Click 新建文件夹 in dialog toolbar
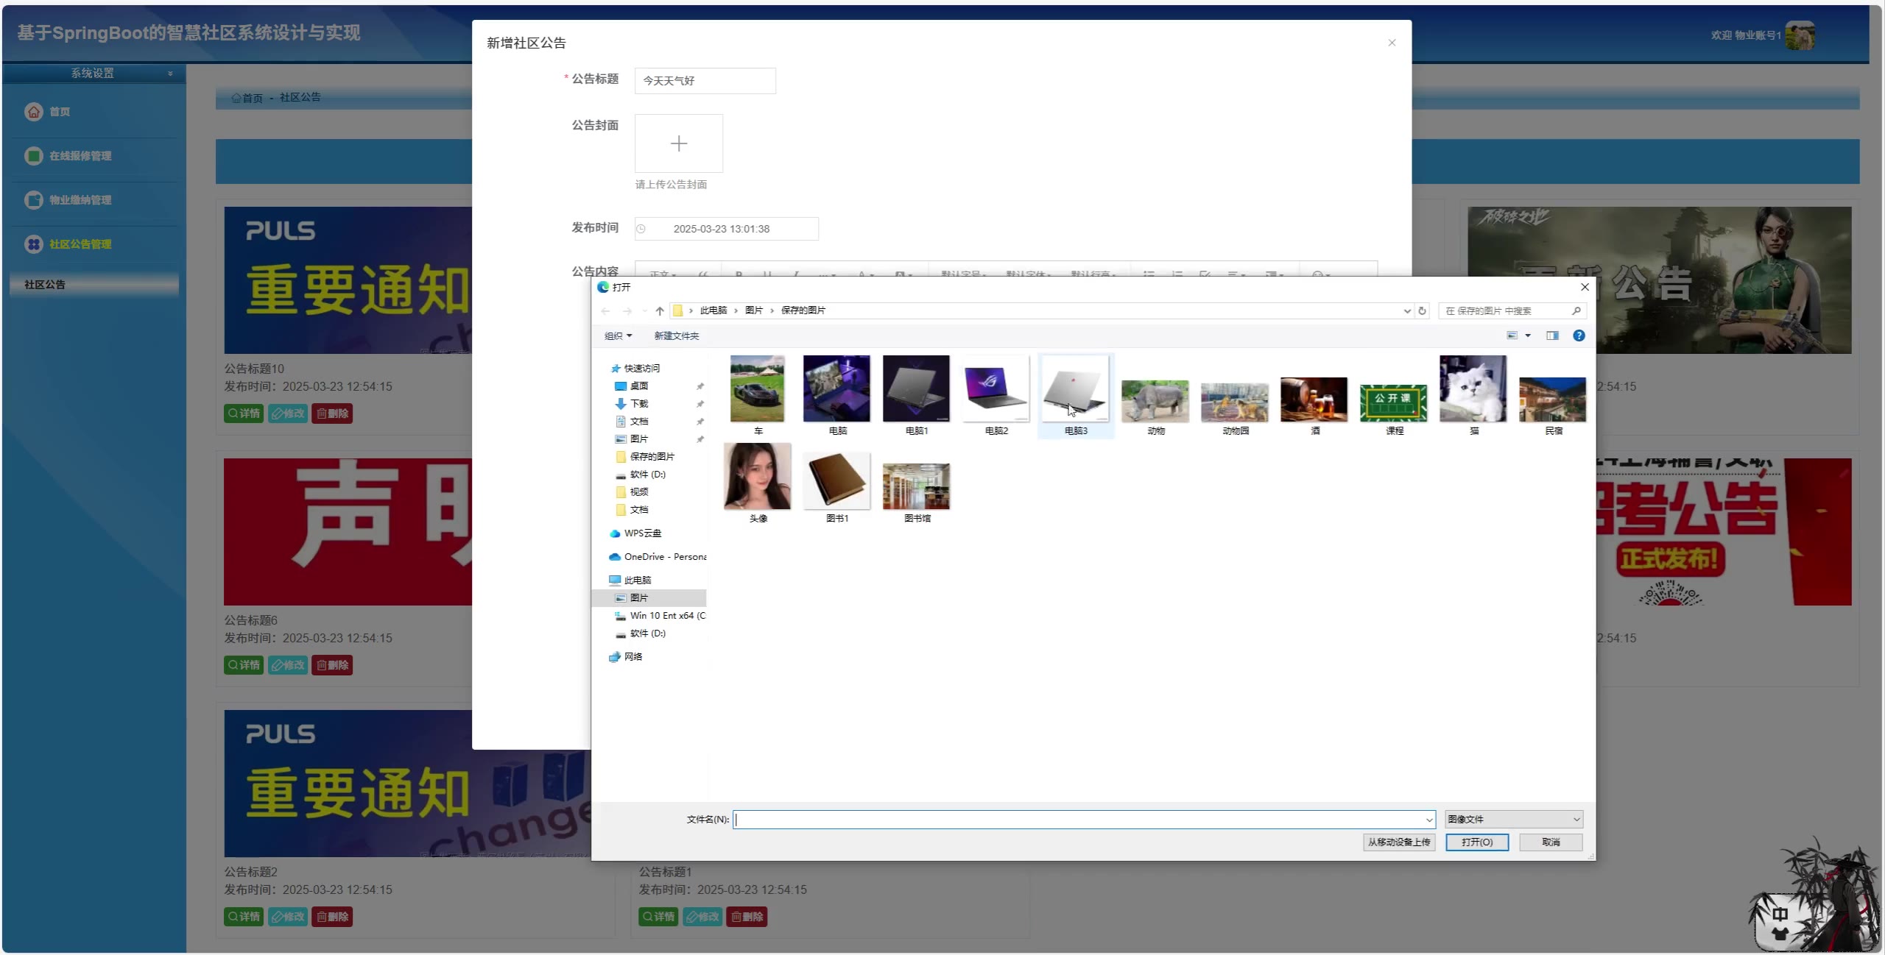Screen dimensions: 1885x955 [676, 336]
